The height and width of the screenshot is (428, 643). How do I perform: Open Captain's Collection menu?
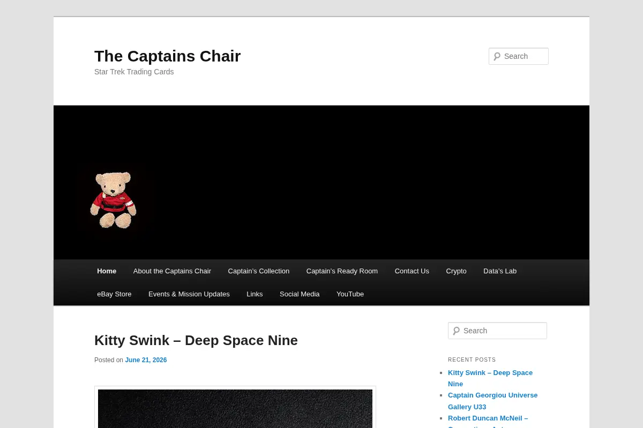[259, 271]
